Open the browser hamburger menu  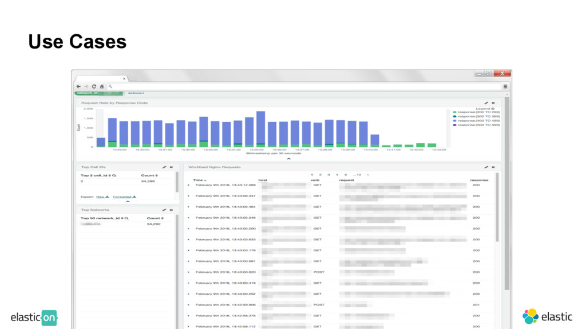[x=505, y=87]
